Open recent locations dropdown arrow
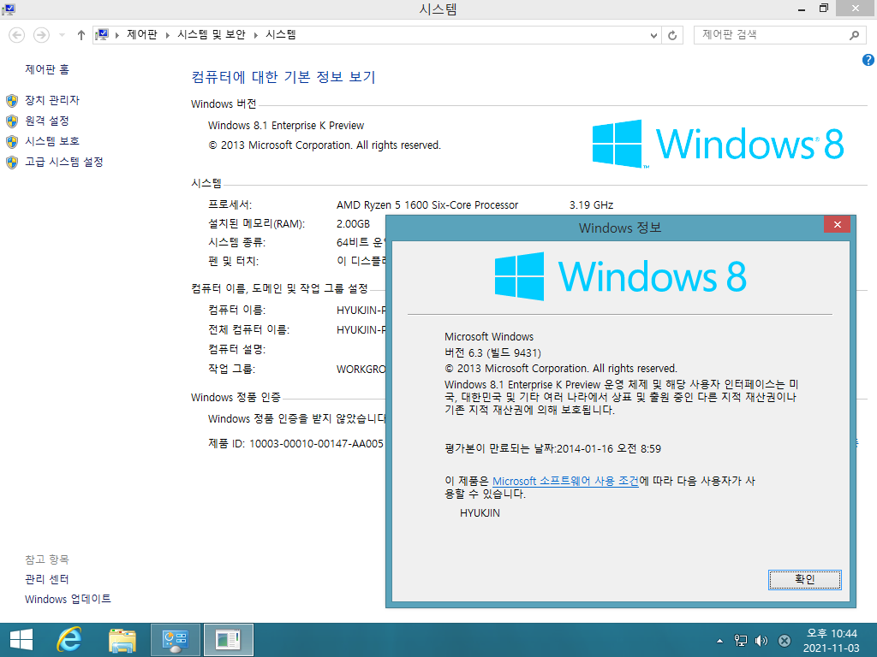 (x=62, y=35)
